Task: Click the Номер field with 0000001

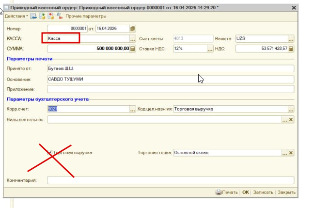Action: [67, 29]
